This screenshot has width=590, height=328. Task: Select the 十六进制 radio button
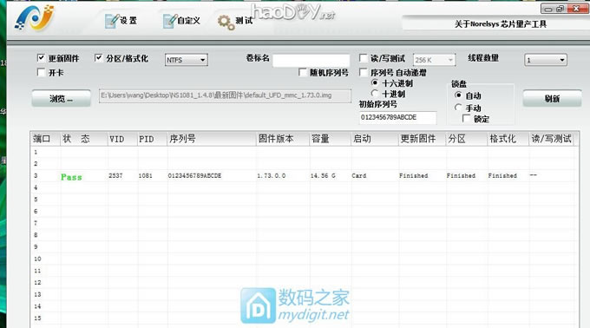[x=375, y=82]
